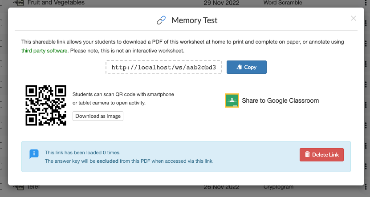
Task: Click the Memory Test dialog title
Action: (x=195, y=20)
